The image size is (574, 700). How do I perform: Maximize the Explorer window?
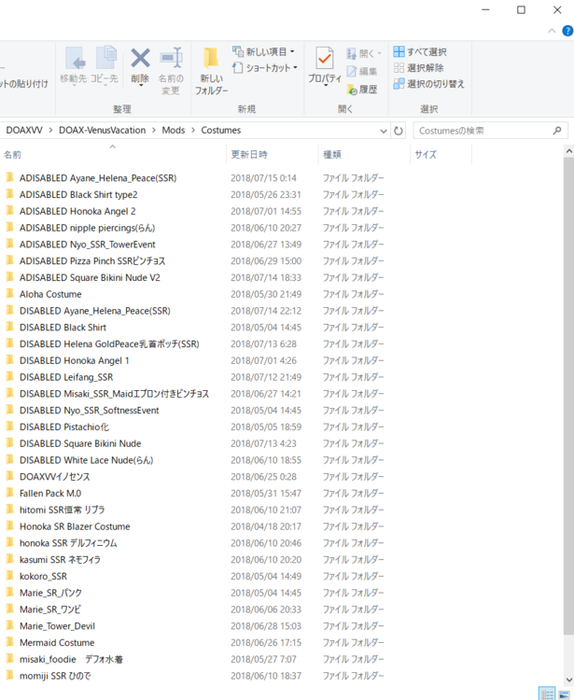(x=521, y=10)
